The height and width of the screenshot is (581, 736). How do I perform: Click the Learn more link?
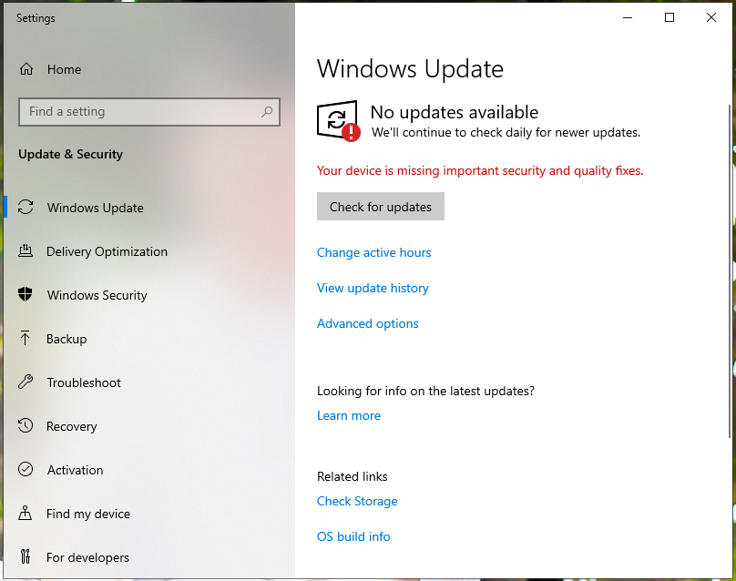point(349,415)
